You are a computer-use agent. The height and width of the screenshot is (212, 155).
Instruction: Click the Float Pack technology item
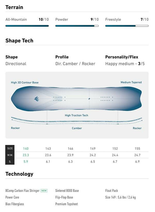click(x=112, y=191)
